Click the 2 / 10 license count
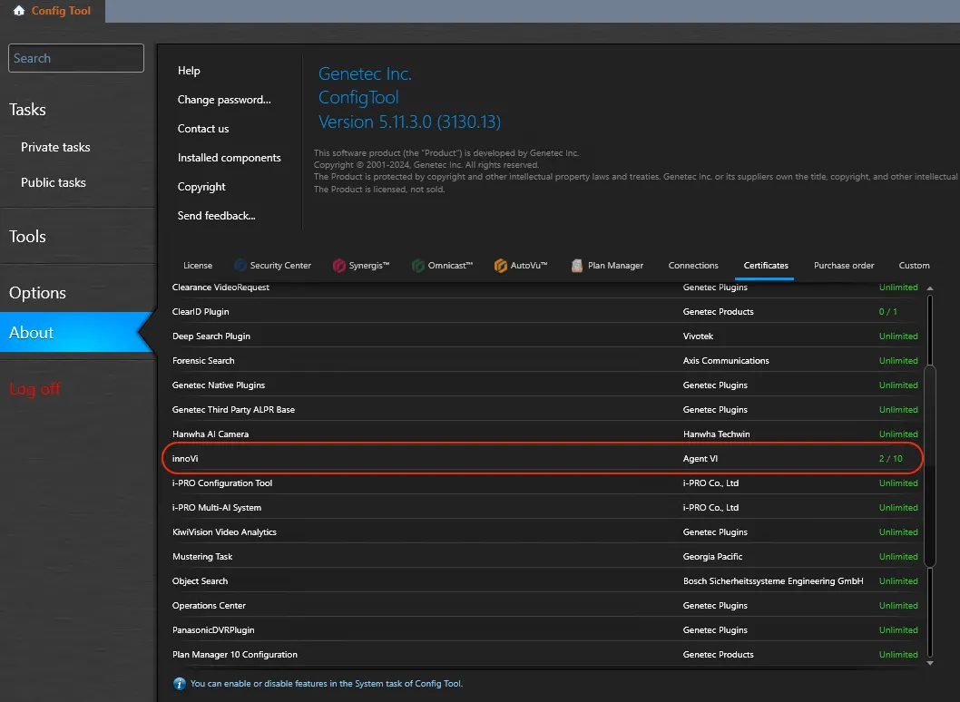 coord(890,458)
